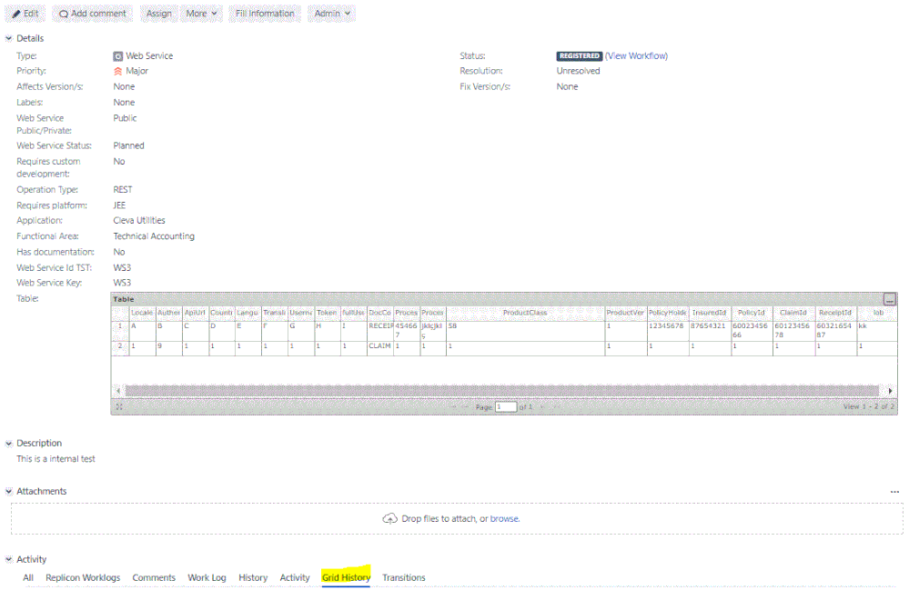
Task: Click the right arrow of the horizontal table scrollbar
Action: [x=891, y=392]
